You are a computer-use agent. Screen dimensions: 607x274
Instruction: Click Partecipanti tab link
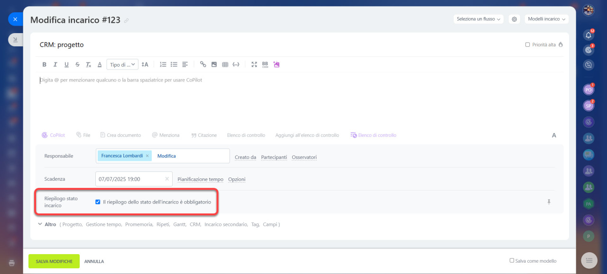pos(274,157)
